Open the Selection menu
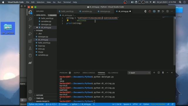 pyautogui.click(x=41, y=2)
